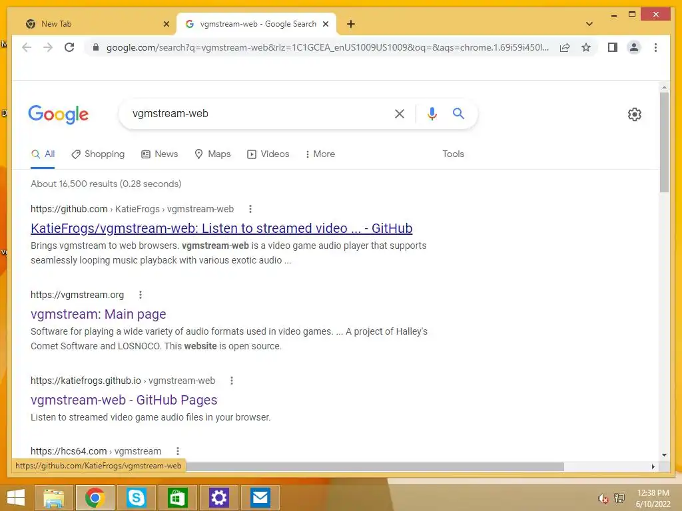Open Google quick settings gear
This screenshot has width=682, height=511.
pyautogui.click(x=635, y=114)
